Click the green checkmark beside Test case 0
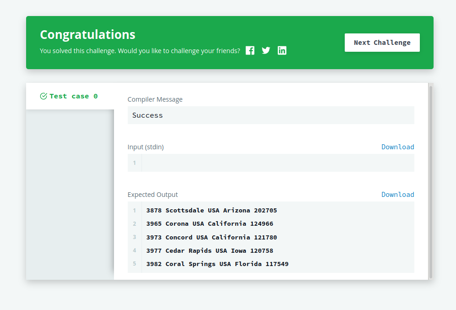This screenshot has height=310, width=456. 43,96
